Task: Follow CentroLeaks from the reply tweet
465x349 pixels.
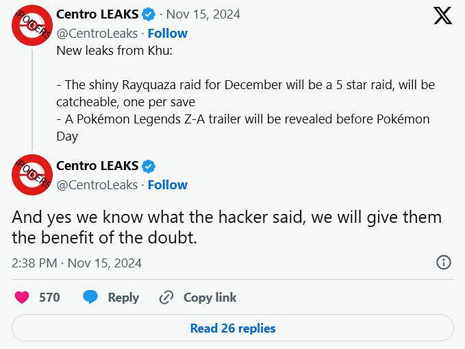Action: pyautogui.click(x=168, y=184)
